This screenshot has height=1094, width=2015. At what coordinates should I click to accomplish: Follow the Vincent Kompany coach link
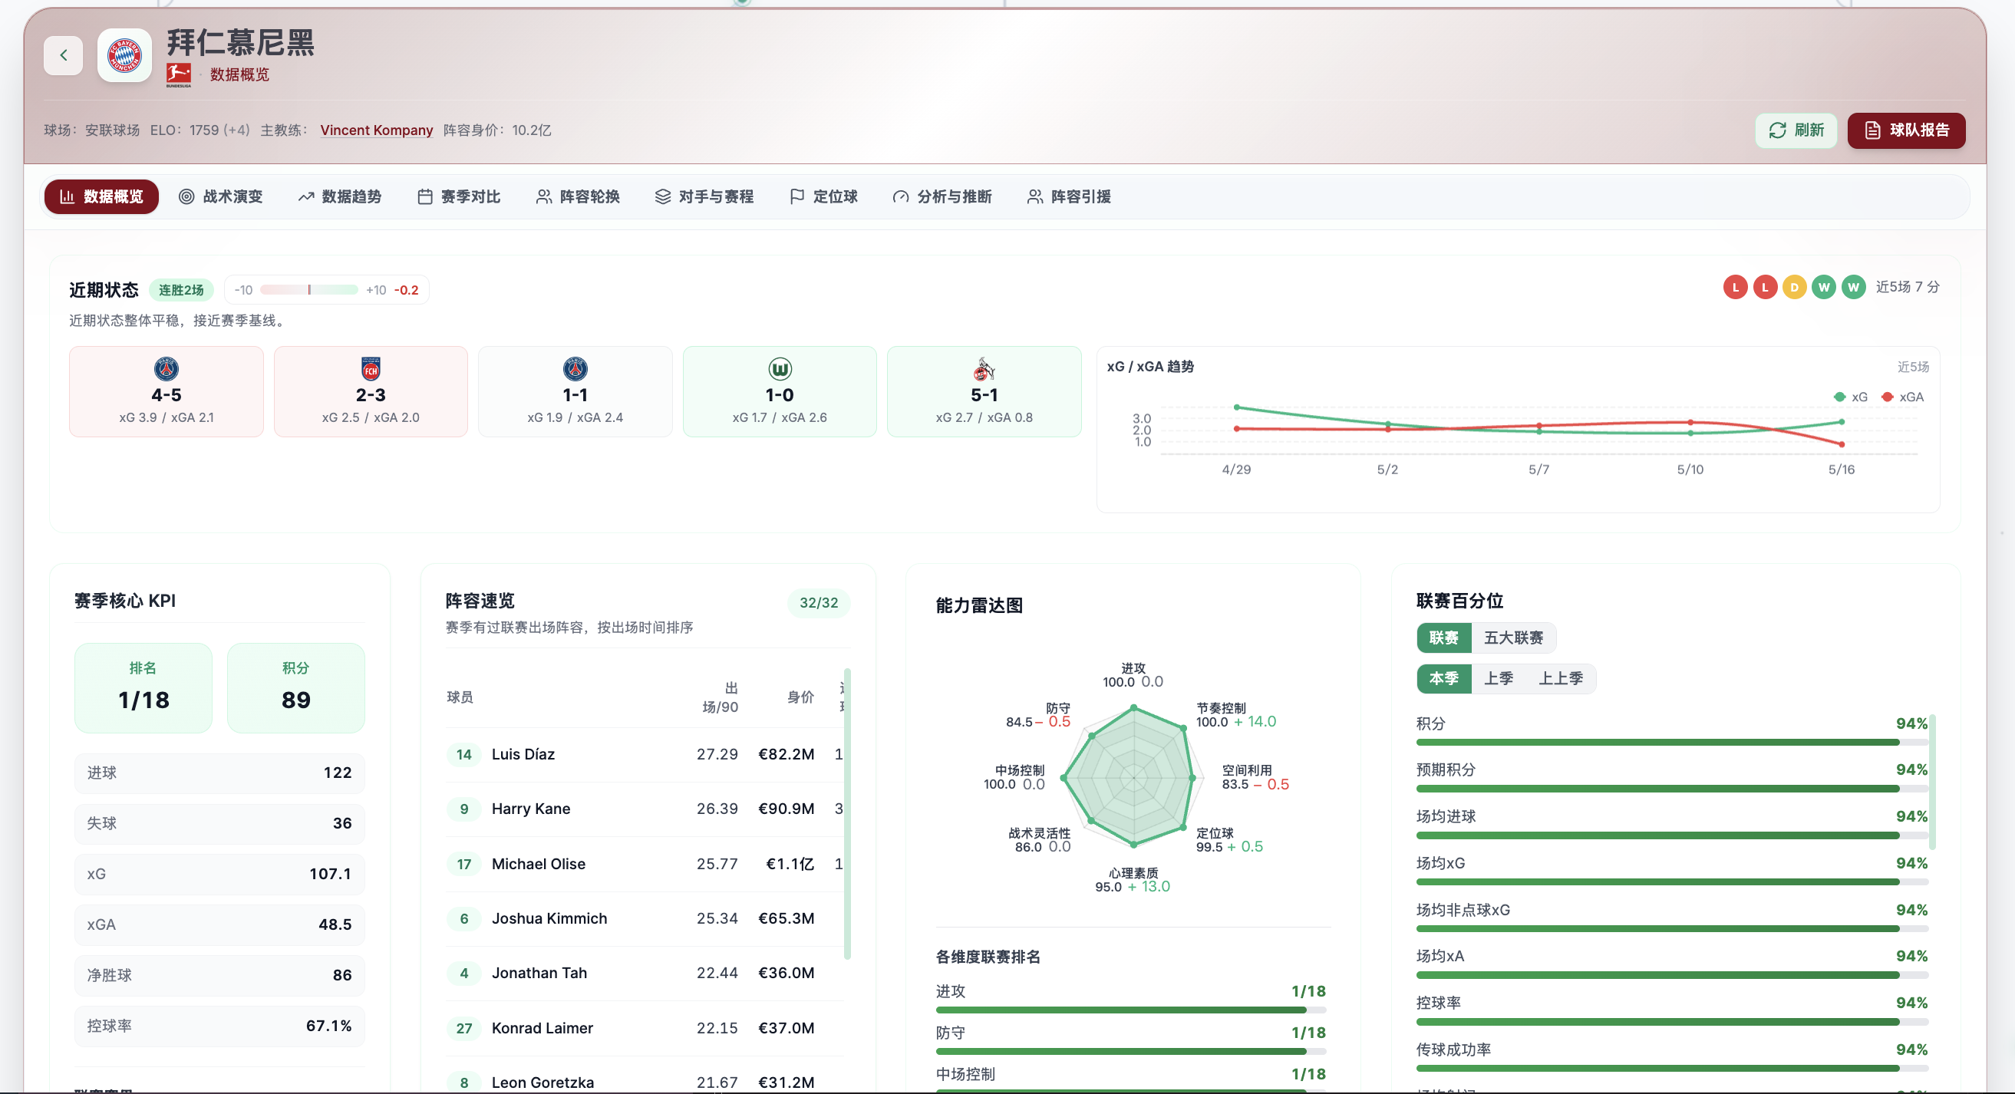point(376,130)
